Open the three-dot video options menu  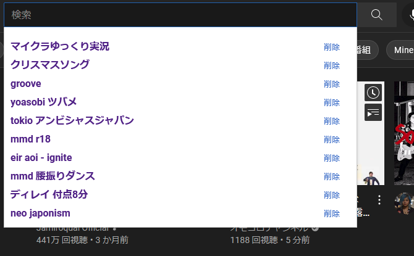tap(379, 200)
